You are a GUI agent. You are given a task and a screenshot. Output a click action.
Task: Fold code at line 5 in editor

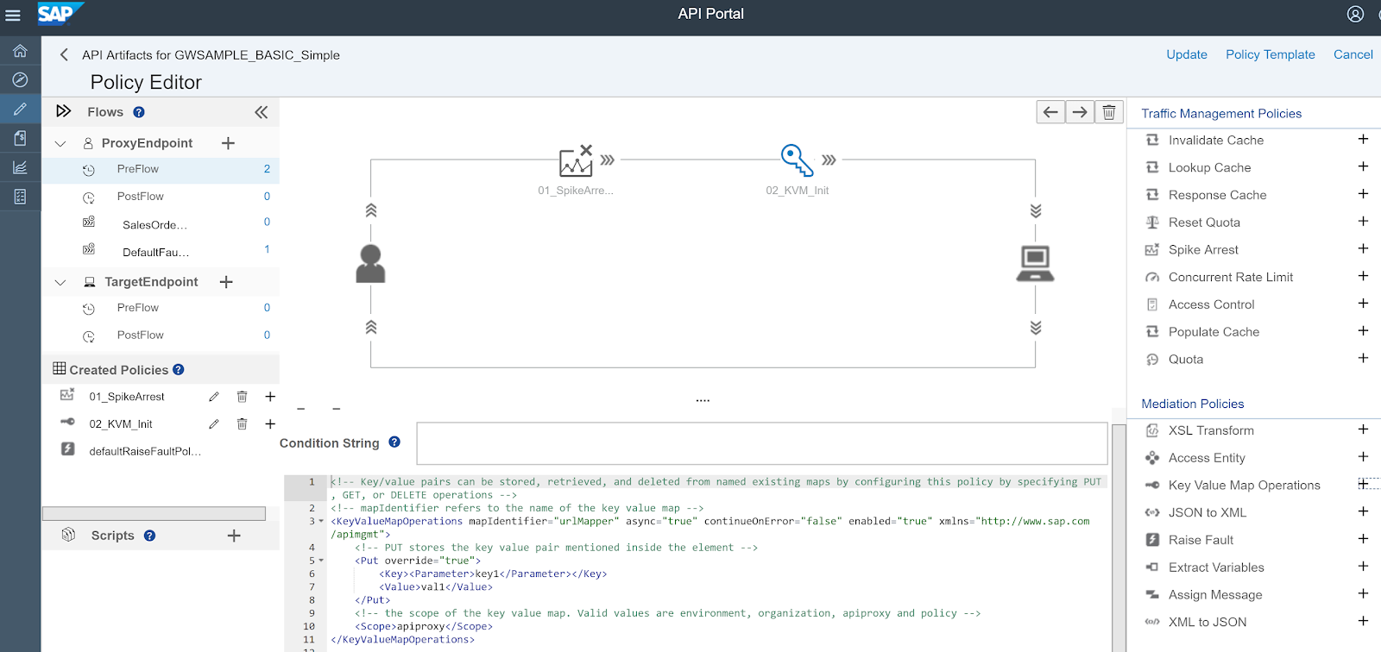322,561
